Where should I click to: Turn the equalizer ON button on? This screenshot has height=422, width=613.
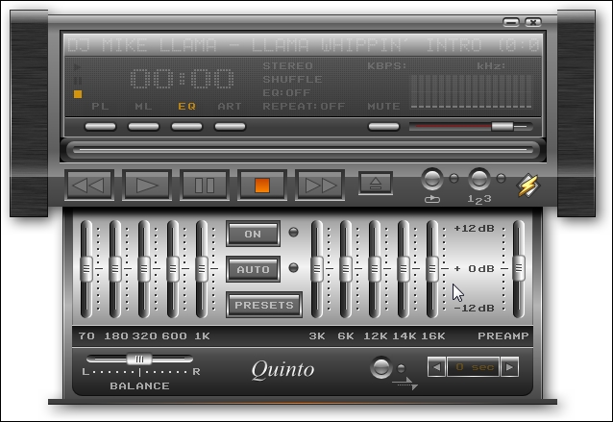tap(253, 234)
